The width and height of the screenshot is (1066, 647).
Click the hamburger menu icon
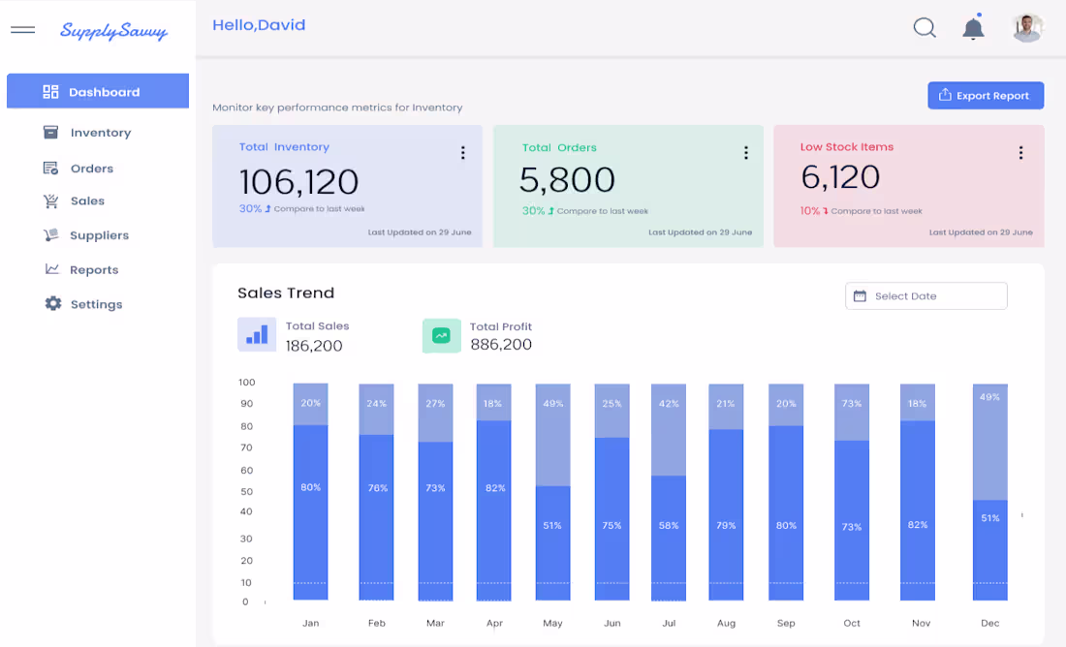22,29
